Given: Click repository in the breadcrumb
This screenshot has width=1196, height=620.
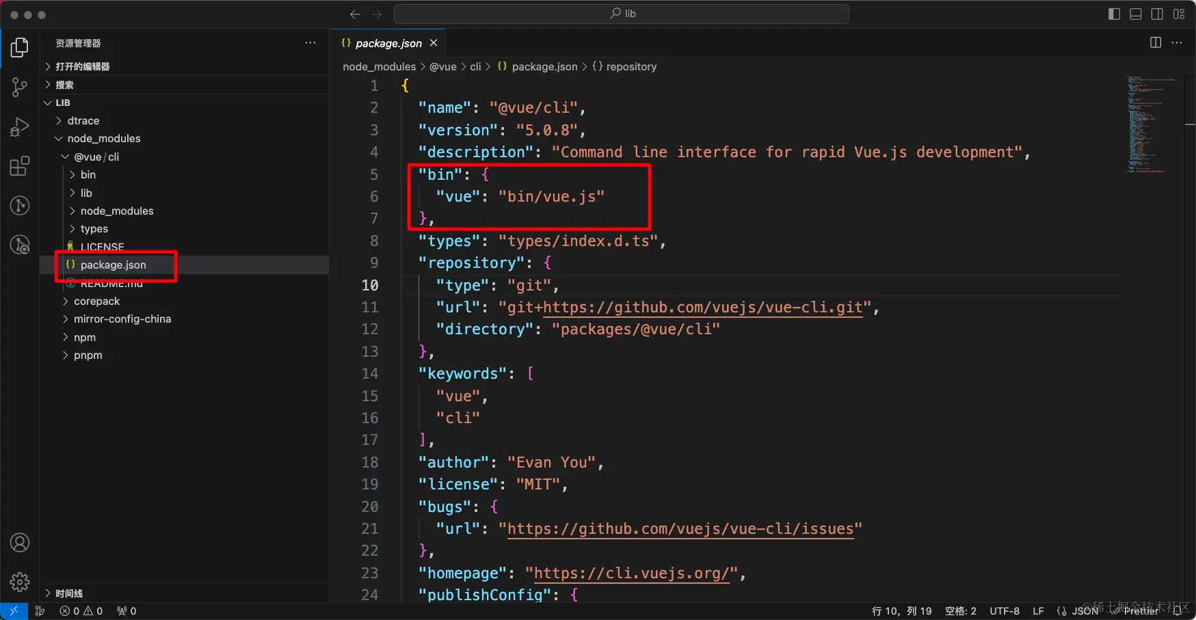Looking at the screenshot, I should click(624, 66).
